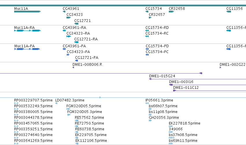Click the CG43961 gene feature arrow
Screen dimensions: 246x145
click(x=64, y=12)
